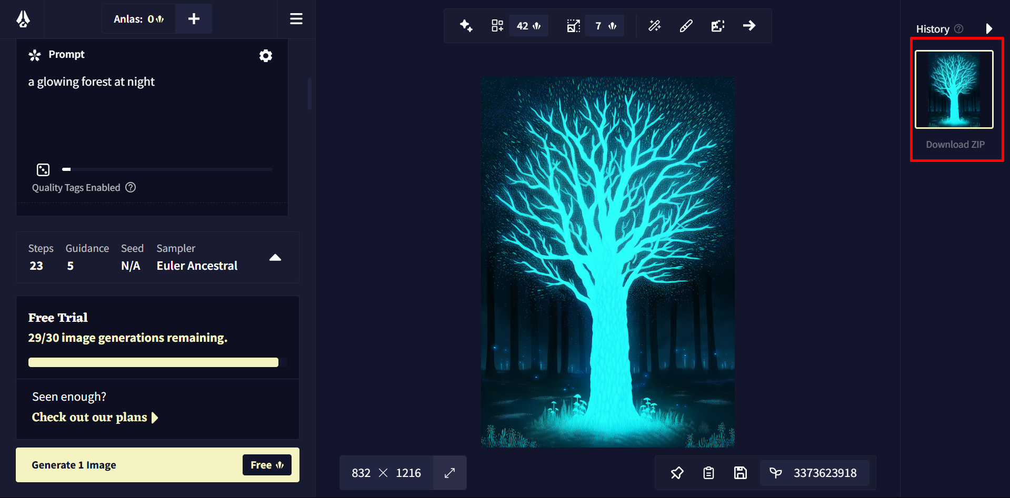The image size is (1010, 498).
Task: Click the History panel title
Action: tap(933, 29)
